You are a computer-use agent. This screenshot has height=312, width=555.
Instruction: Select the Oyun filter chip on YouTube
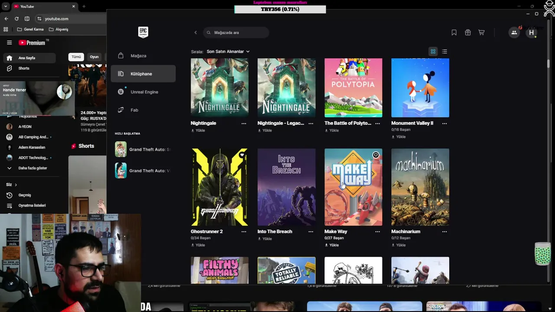(94, 57)
